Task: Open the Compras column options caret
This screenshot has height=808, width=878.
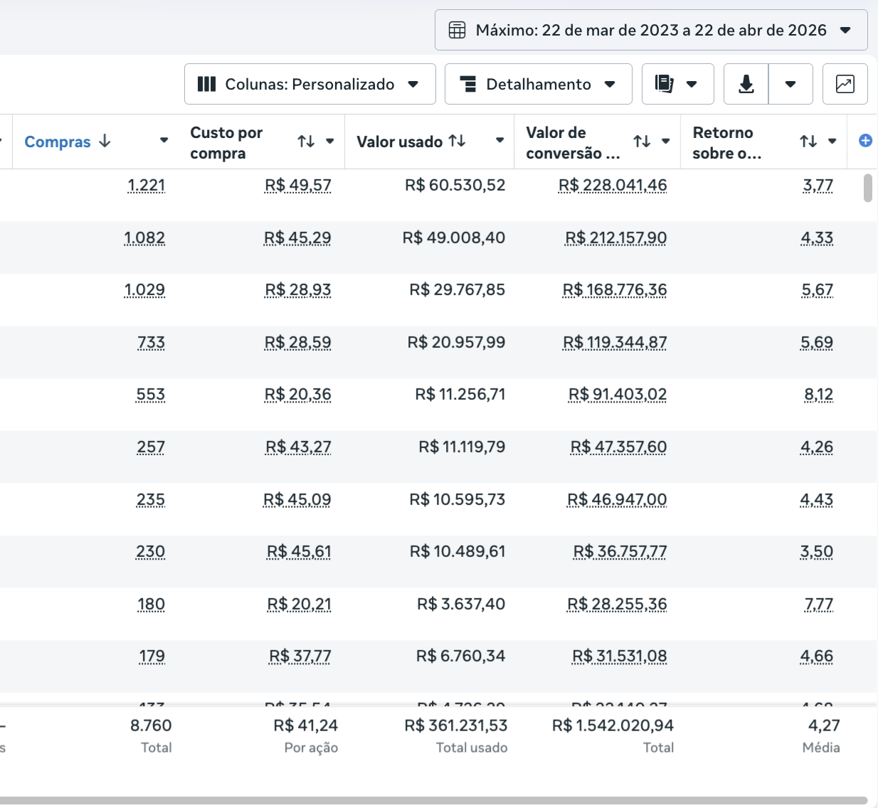Action: [x=164, y=141]
